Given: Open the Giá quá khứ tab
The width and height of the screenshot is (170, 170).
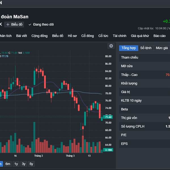Looking at the screenshot, I should [x=140, y=36].
